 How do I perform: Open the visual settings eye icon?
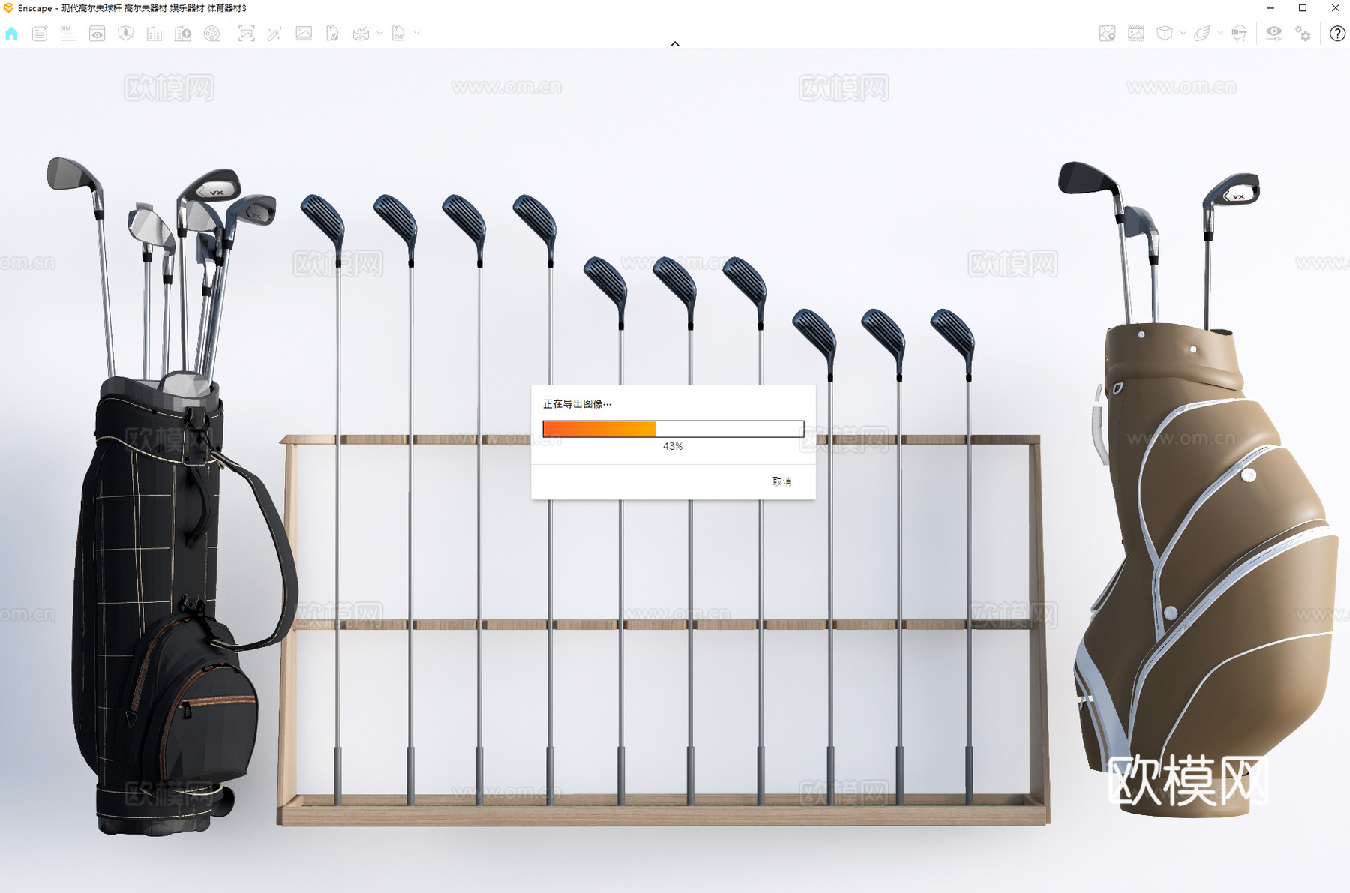[x=1274, y=34]
